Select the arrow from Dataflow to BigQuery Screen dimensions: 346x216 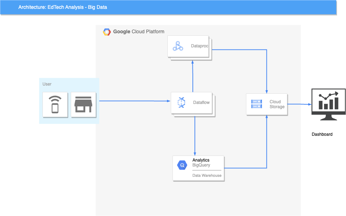195,136
